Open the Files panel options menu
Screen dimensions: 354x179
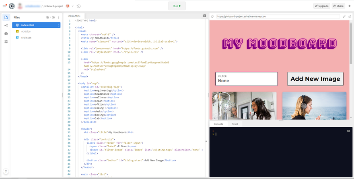(x=58, y=17)
